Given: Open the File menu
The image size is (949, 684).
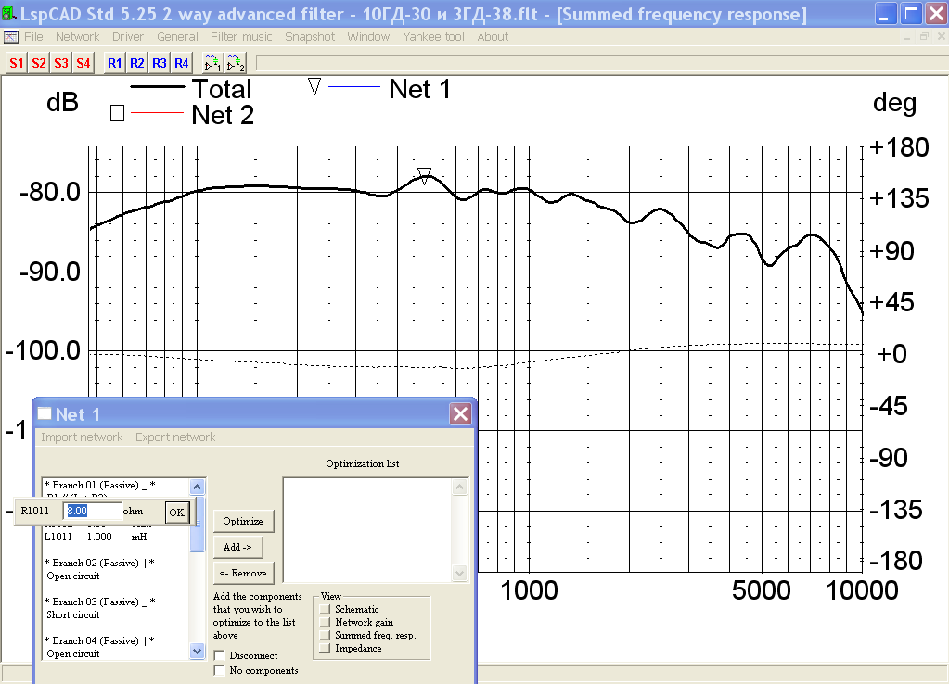Looking at the screenshot, I should (x=33, y=37).
